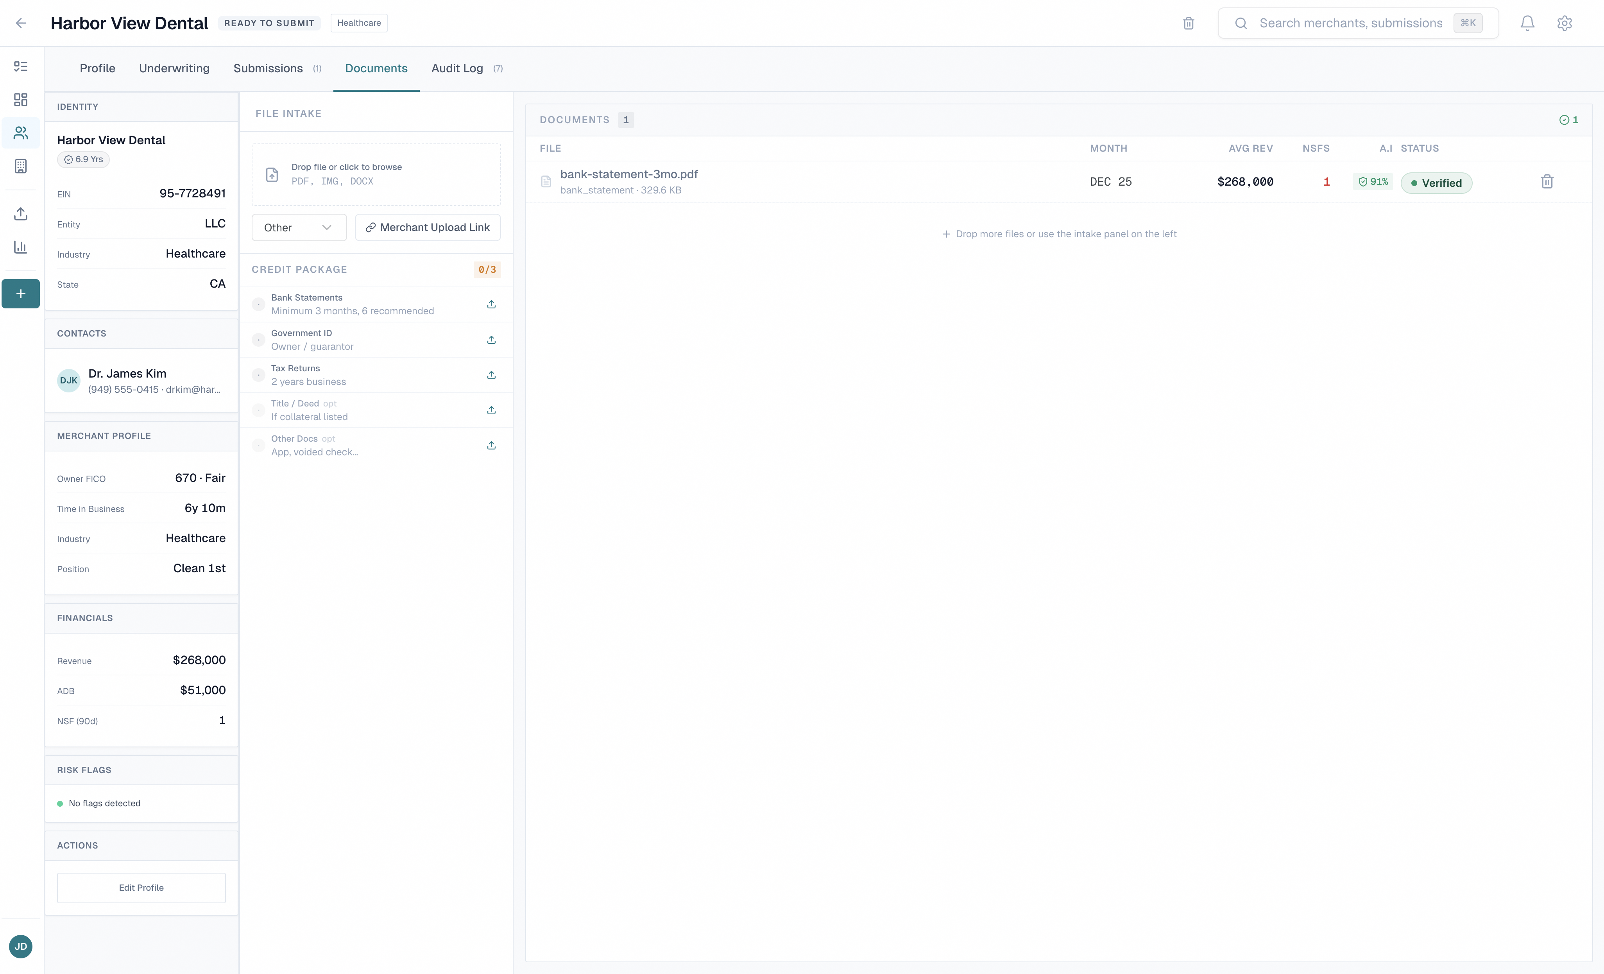This screenshot has width=1604, height=974.
Task: Open the settings gear icon
Action: coord(1564,23)
